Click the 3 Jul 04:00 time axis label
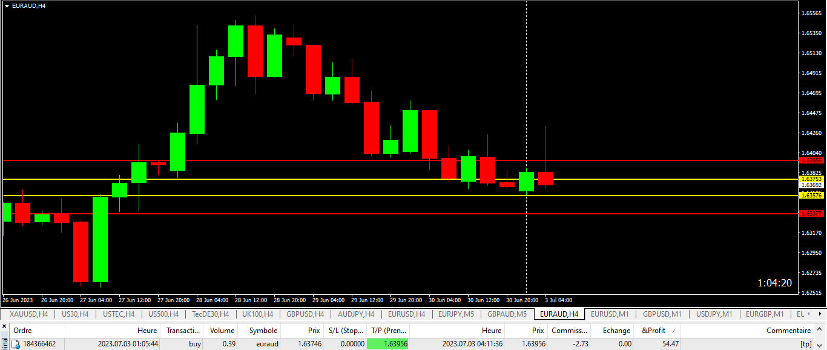Image resolution: width=827 pixels, height=350 pixels. [558, 300]
